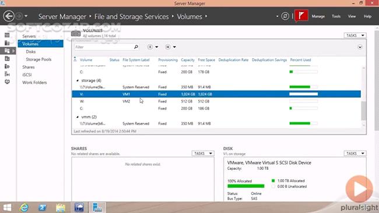The width and height of the screenshot is (379, 213).
Task: Select the System Reserved volume under vmm
Action: [x=216, y=123]
